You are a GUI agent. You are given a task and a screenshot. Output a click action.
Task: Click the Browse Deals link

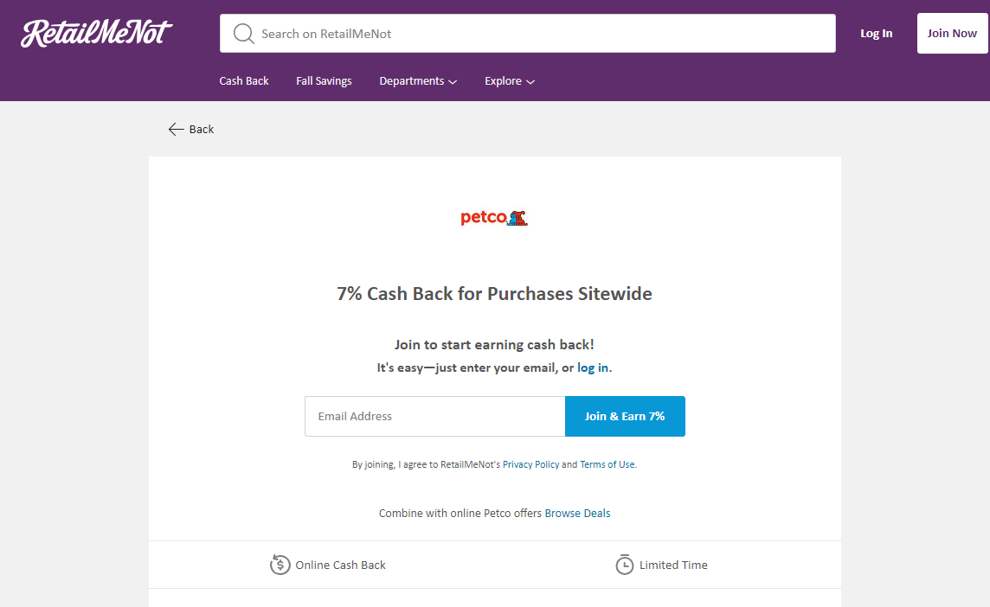(596, 514)
